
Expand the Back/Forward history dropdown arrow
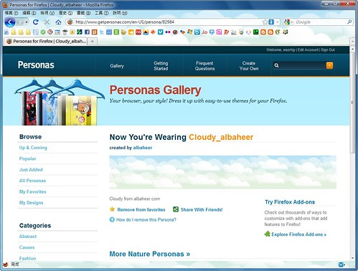pos(27,22)
